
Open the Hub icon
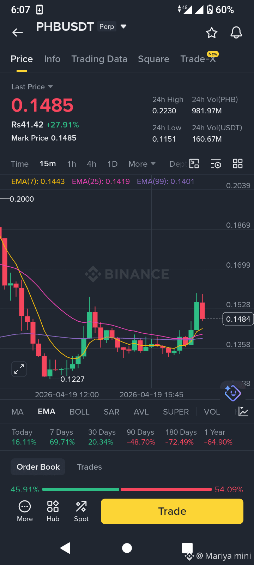coord(53,511)
